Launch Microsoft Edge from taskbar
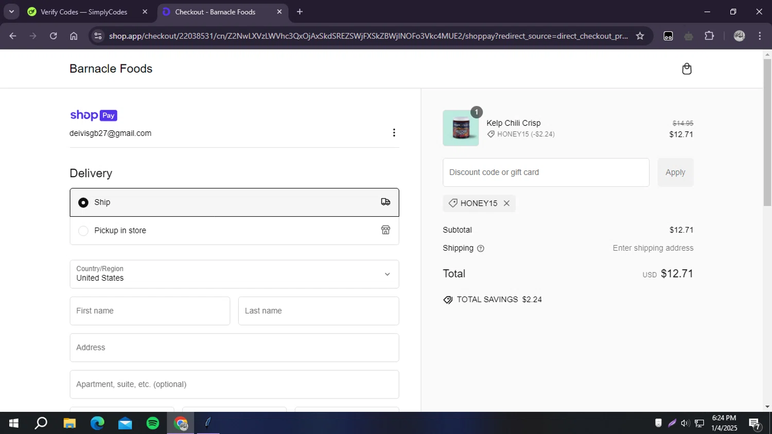This screenshot has height=434, width=772. 97,423
